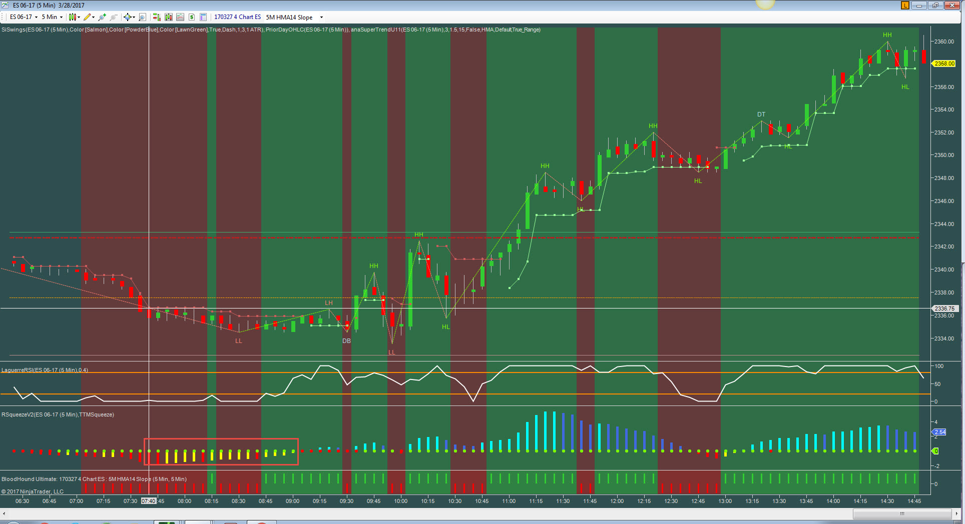This screenshot has width=965, height=524.
Task: Click the DT swing label on chart
Action: pos(761,114)
